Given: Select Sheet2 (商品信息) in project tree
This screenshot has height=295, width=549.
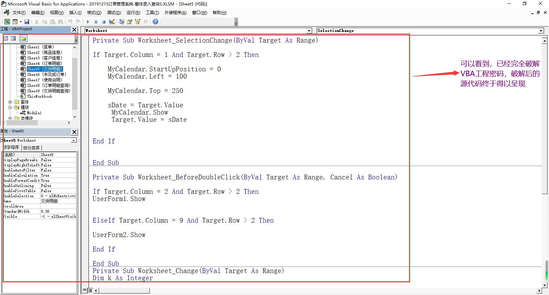Looking at the screenshot, I should (x=45, y=52).
